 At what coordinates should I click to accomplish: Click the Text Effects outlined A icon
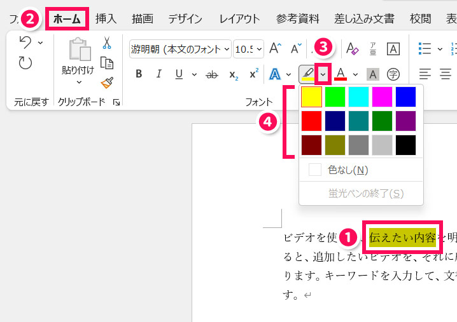click(274, 74)
